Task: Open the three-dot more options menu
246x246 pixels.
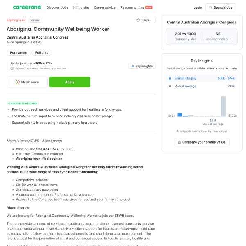Action: [x=155, y=20]
